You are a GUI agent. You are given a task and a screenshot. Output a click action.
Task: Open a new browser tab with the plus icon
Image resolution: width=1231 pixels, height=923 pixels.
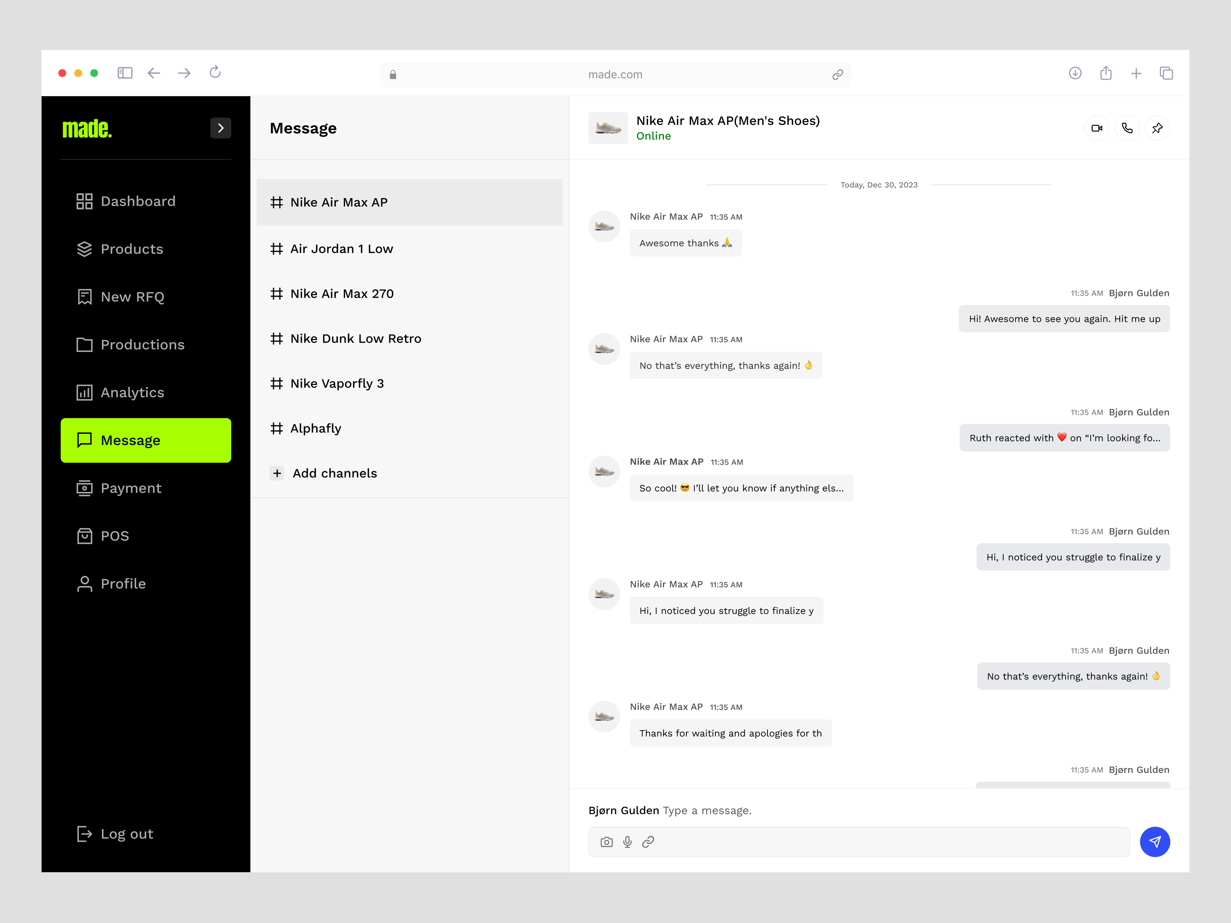click(1136, 73)
